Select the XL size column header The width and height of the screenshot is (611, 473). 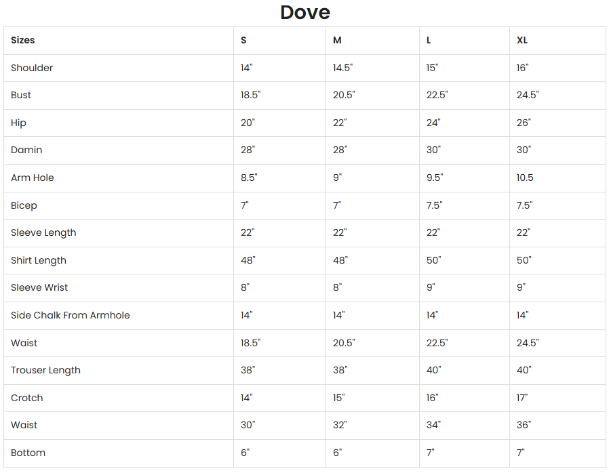[x=522, y=40]
